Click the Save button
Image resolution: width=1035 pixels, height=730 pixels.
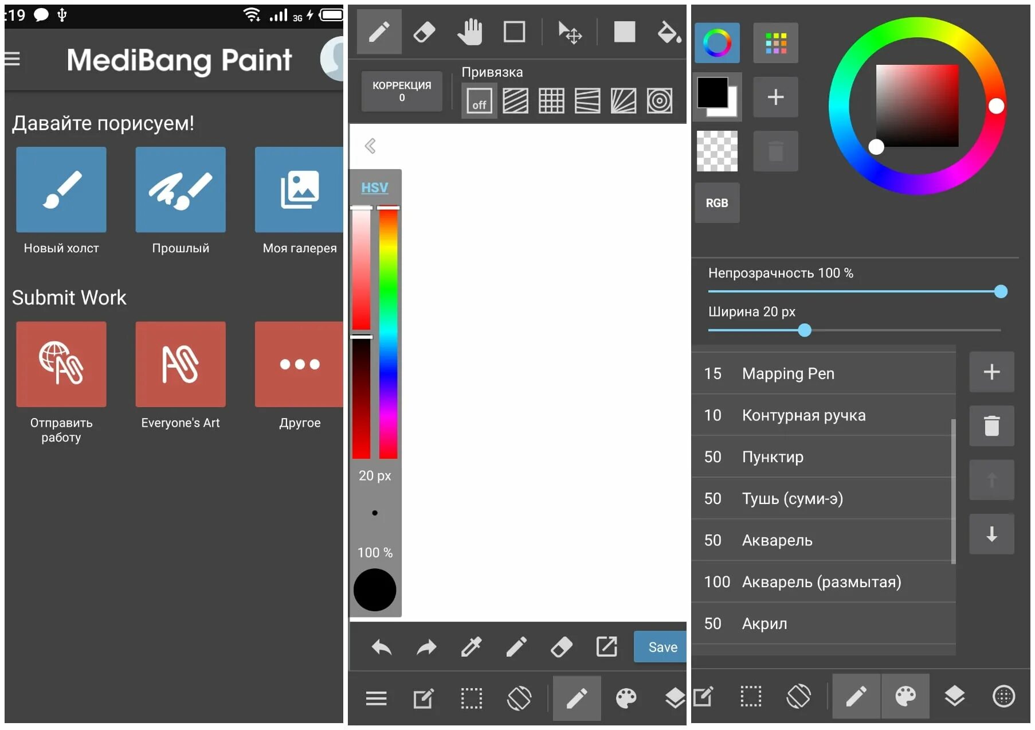coord(661,647)
